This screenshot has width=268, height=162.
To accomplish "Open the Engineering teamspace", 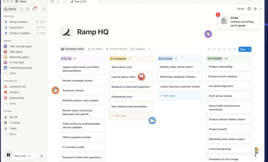I will [x=17, y=98].
